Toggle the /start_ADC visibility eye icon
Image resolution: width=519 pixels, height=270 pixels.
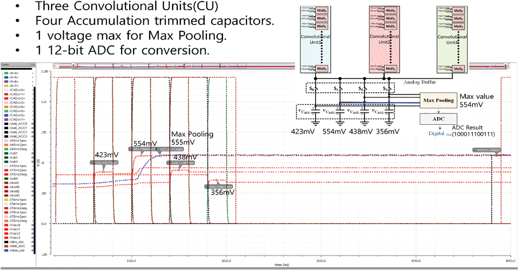(32, 246)
